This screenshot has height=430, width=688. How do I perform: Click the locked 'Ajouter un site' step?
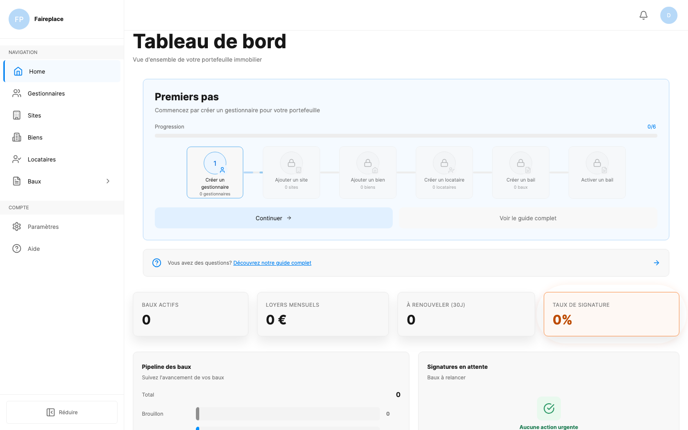[291, 172]
